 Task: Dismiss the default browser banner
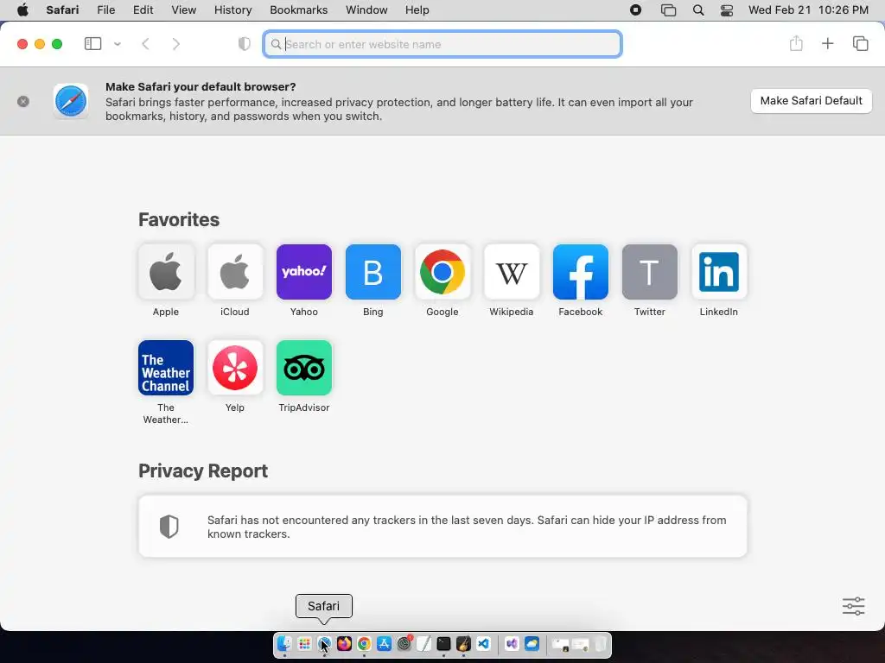tap(23, 102)
